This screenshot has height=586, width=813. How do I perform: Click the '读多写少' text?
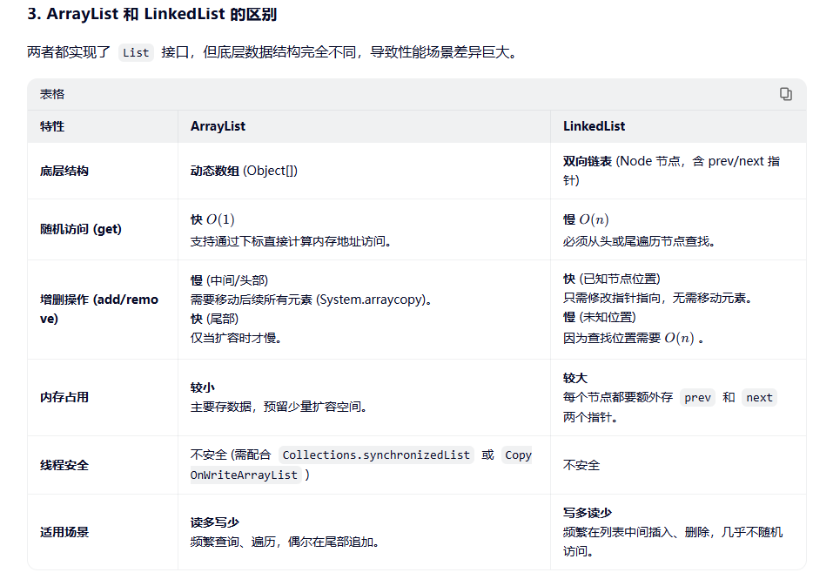click(215, 522)
